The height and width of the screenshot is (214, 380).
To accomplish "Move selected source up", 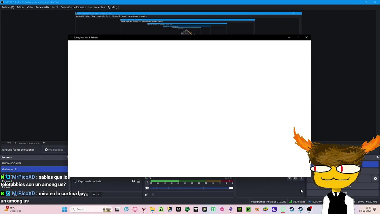I will tap(94, 194).
